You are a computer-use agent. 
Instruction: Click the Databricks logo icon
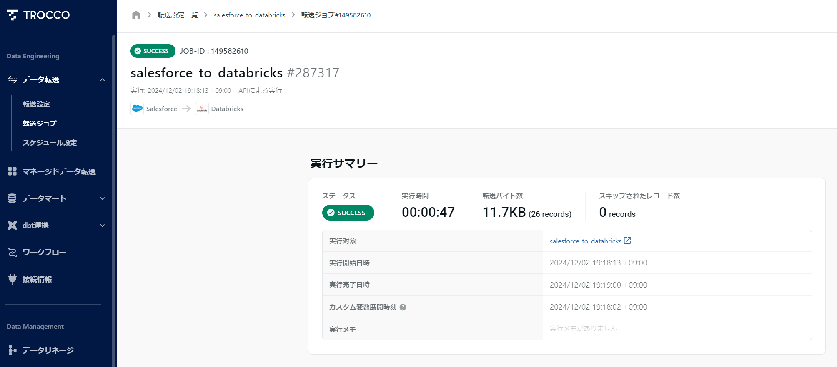click(x=202, y=109)
